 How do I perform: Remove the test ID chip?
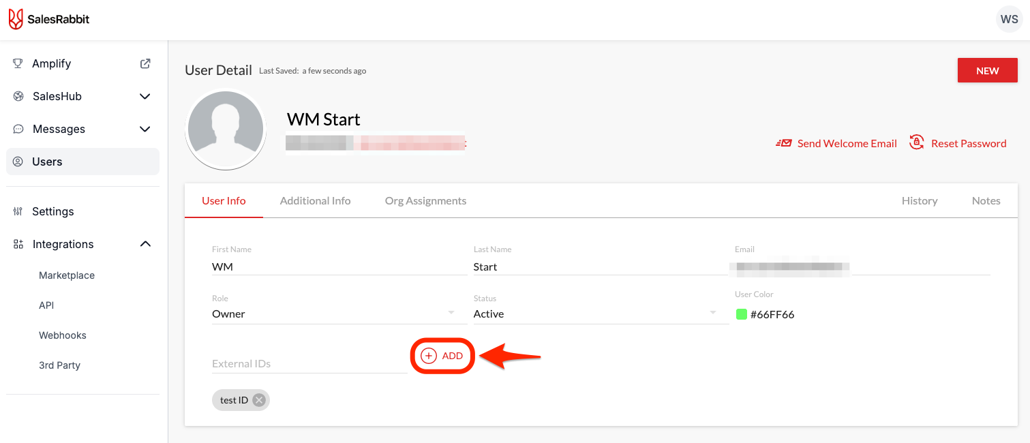pyautogui.click(x=259, y=400)
